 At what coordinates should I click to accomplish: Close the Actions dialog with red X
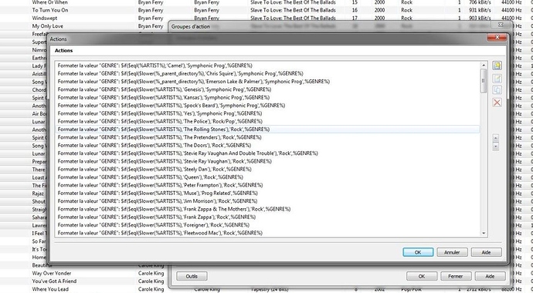coord(497,37)
